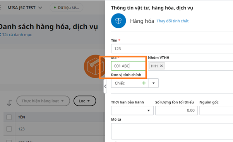Collapse the detail panel with the left chevron
The image size is (233, 142).
click(x=105, y=86)
